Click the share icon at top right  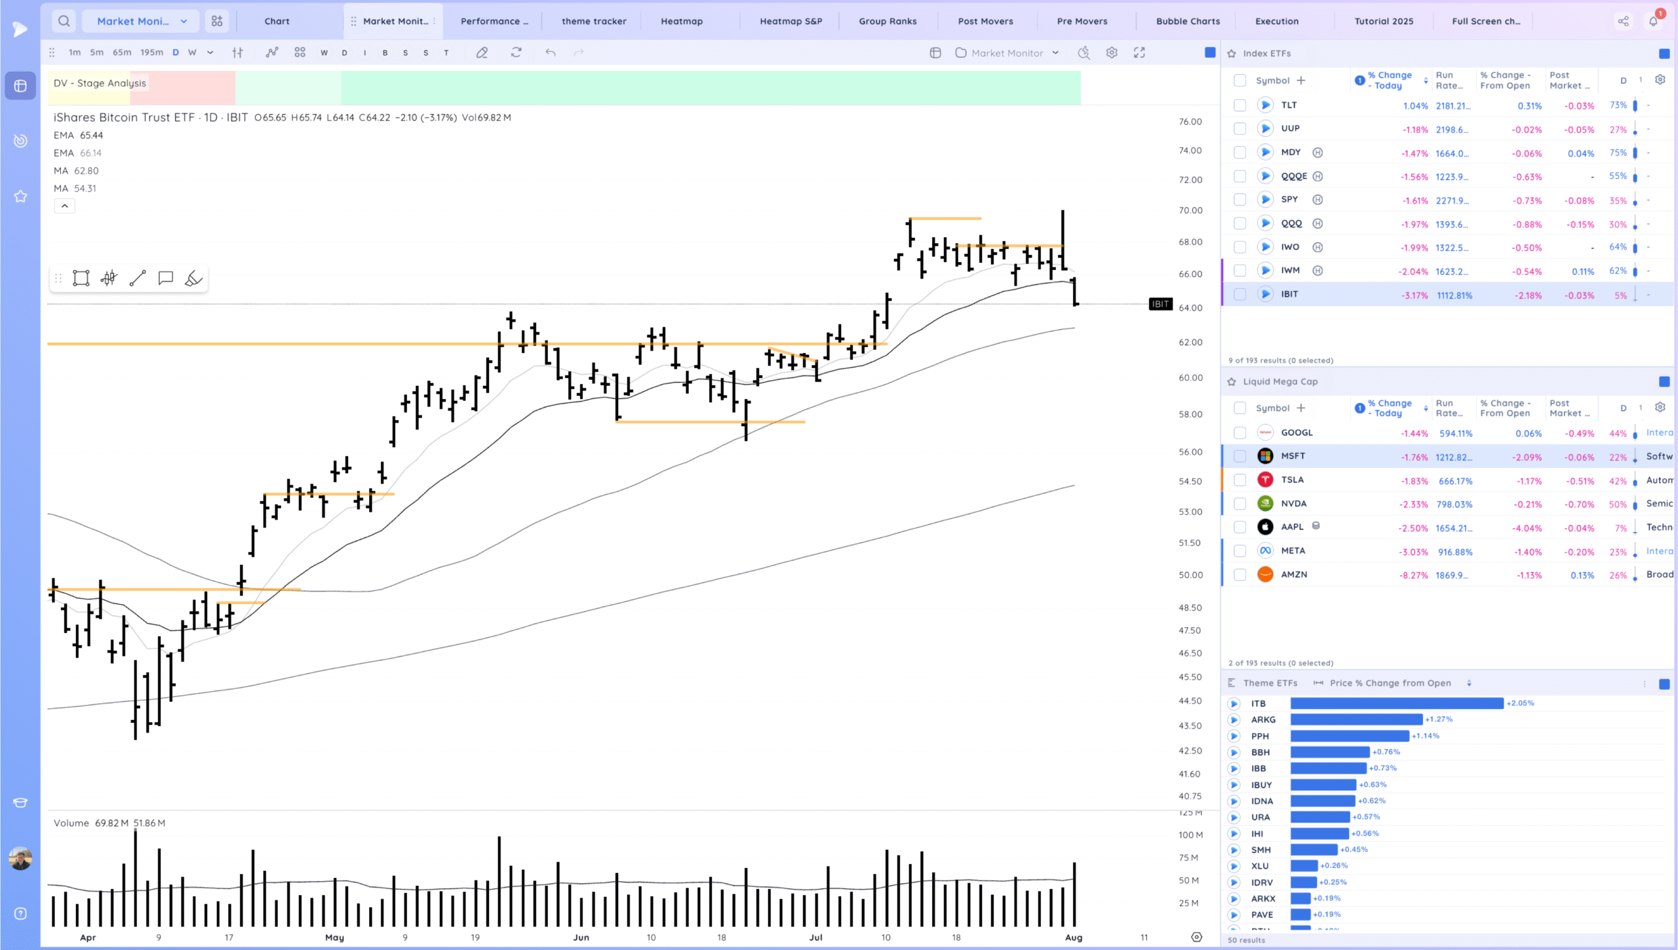(1623, 21)
